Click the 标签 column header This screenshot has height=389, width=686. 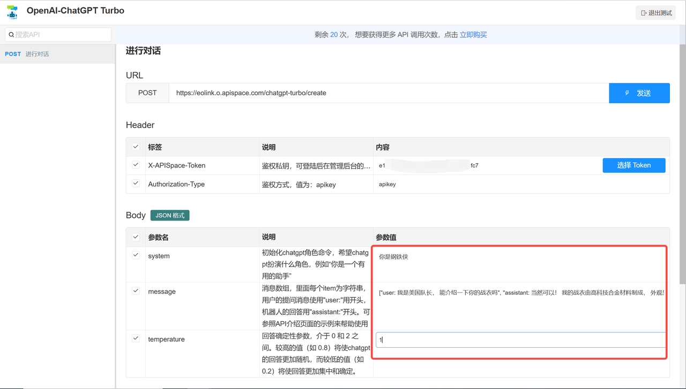(155, 147)
